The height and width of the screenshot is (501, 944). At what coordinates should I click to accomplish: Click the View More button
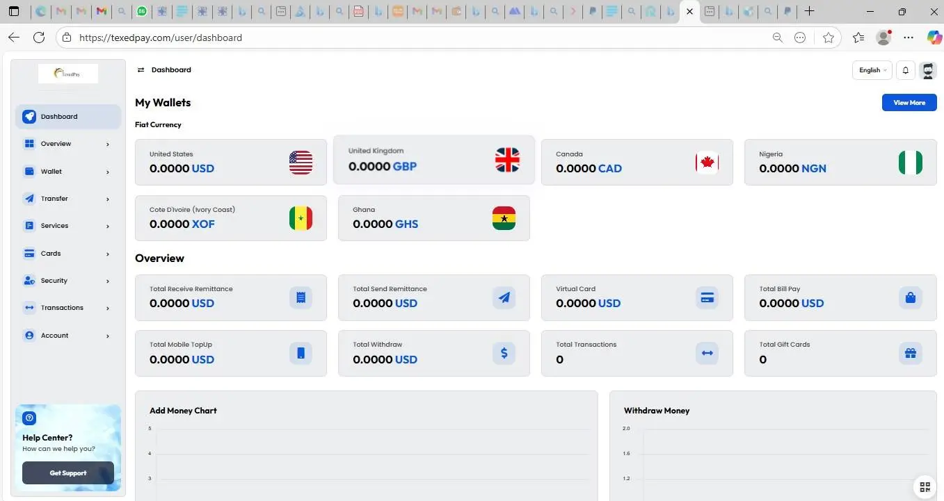[x=909, y=103]
